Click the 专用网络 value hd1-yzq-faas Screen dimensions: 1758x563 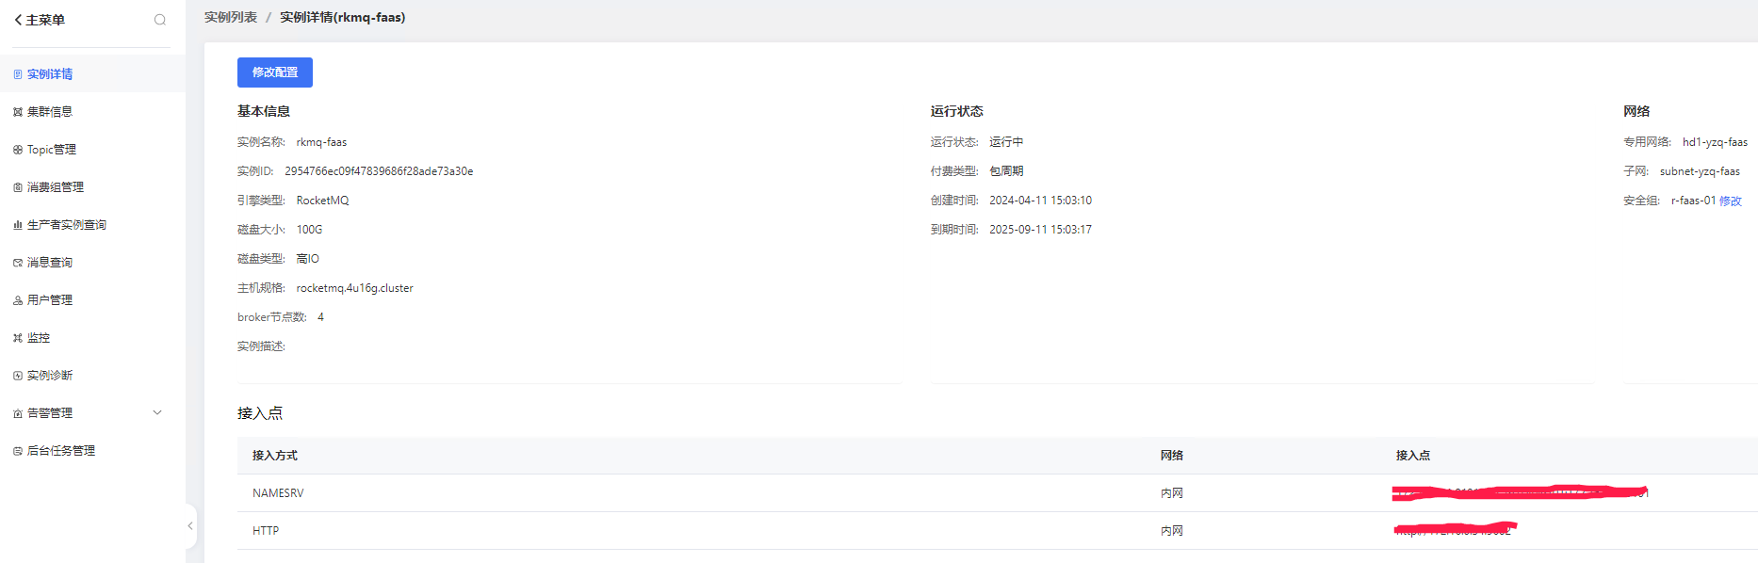click(x=1715, y=142)
